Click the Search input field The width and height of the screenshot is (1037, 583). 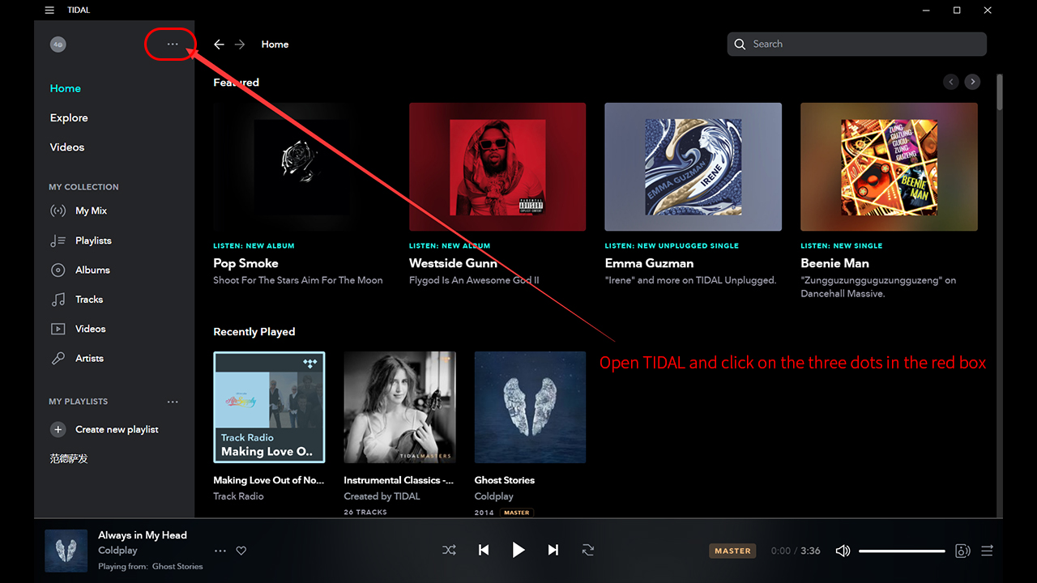857,45
